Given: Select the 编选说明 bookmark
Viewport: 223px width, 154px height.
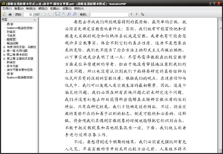Looking at the screenshot, I should [x=13, y=43].
